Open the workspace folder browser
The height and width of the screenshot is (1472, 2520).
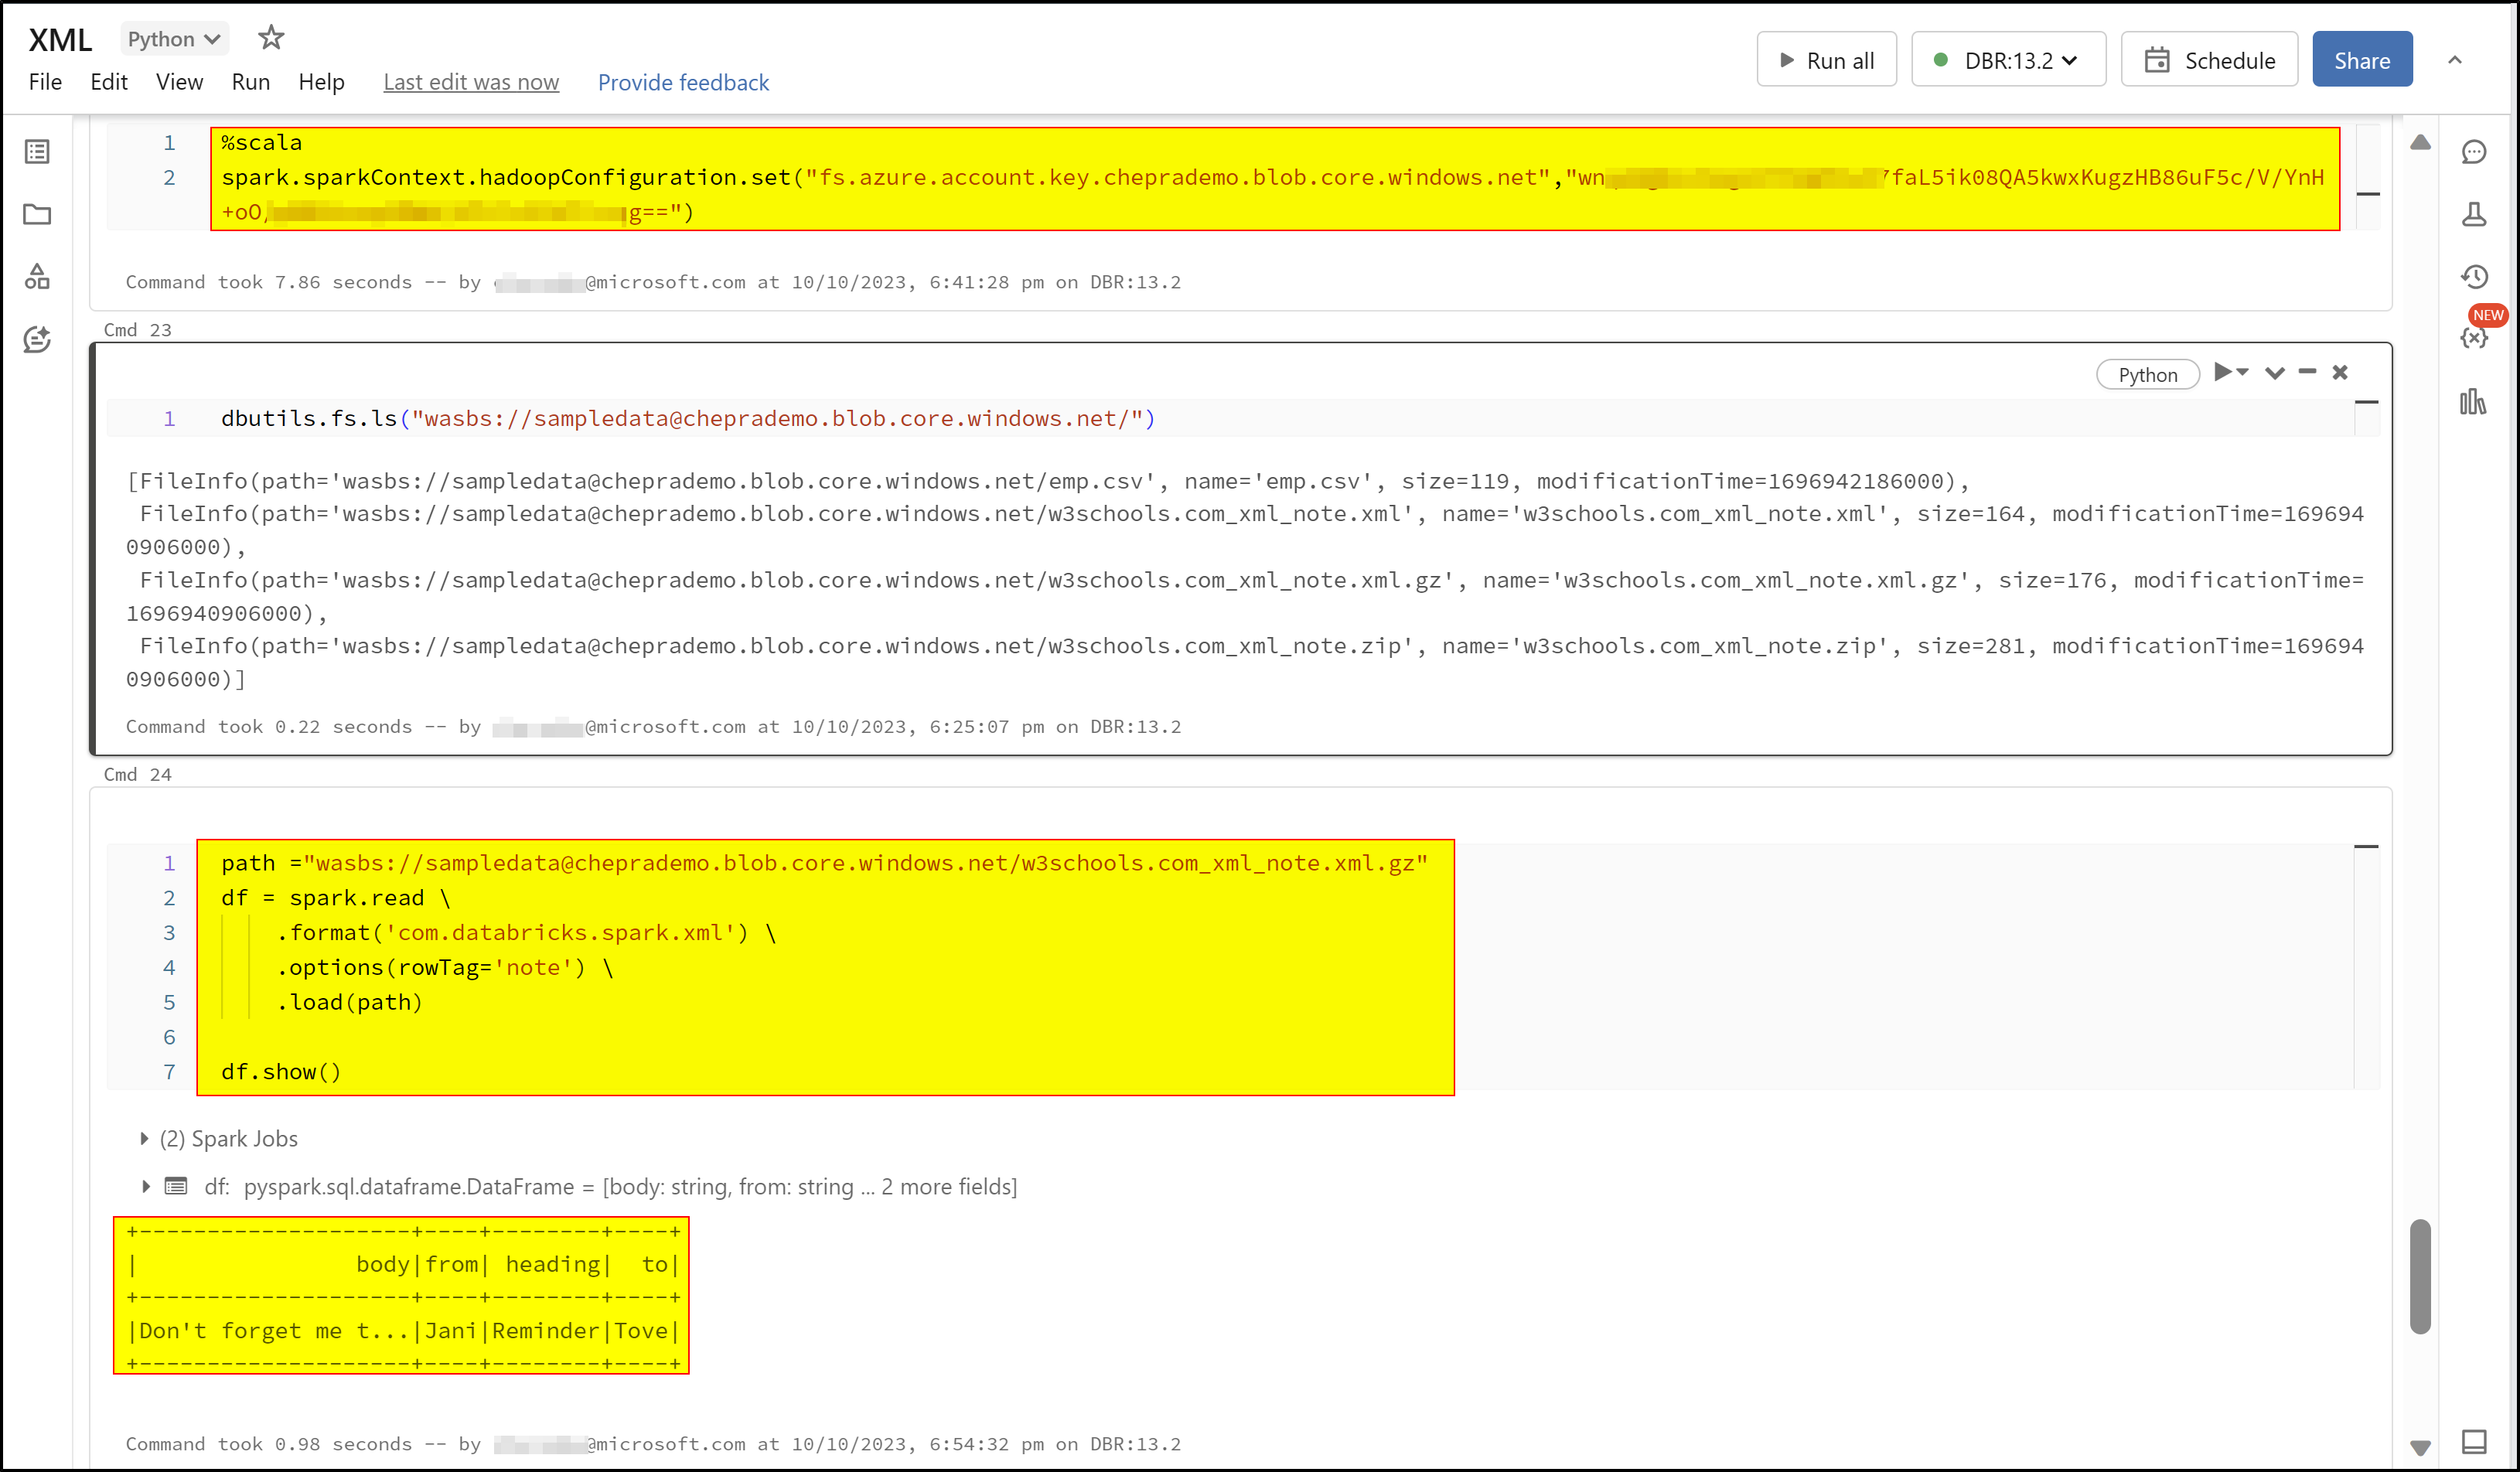click(x=37, y=215)
